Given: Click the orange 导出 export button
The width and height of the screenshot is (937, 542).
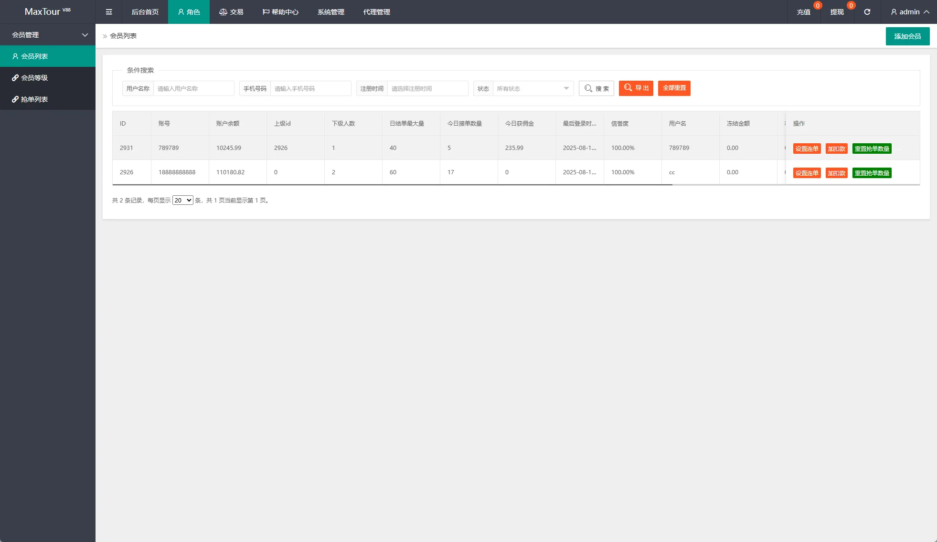Looking at the screenshot, I should (636, 88).
